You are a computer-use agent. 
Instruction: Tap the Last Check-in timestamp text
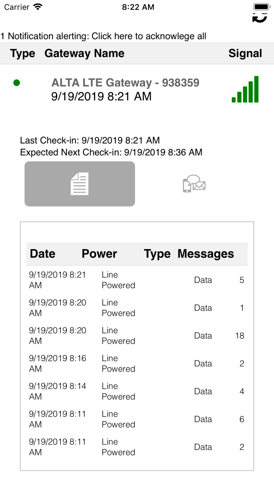[x=90, y=140]
